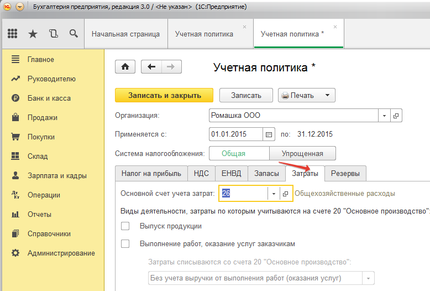Select Упрощенная tax system toggle
430x291 pixels.
point(302,153)
